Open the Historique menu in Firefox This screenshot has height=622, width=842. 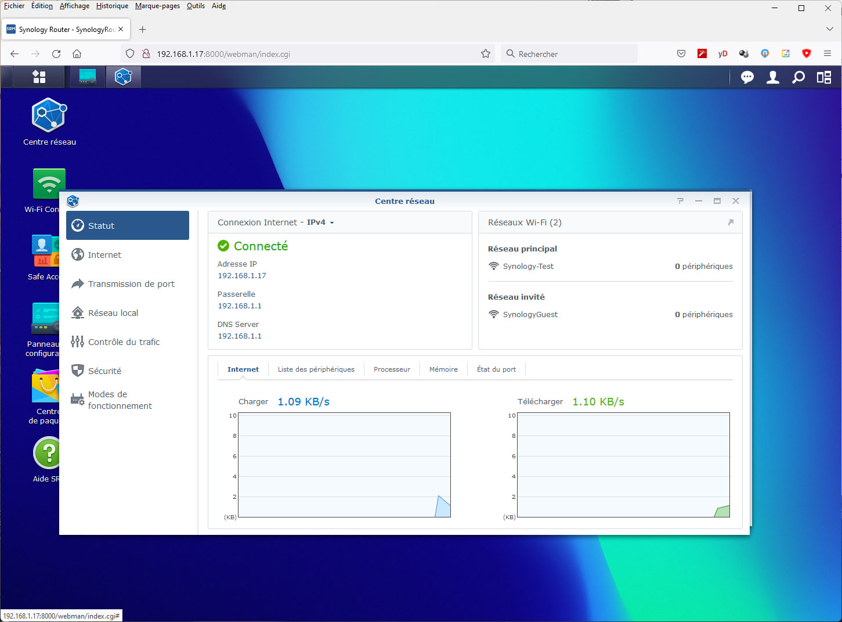click(x=112, y=6)
